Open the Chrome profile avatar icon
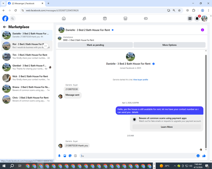The image size is (212, 169). [x=202, y=11]
